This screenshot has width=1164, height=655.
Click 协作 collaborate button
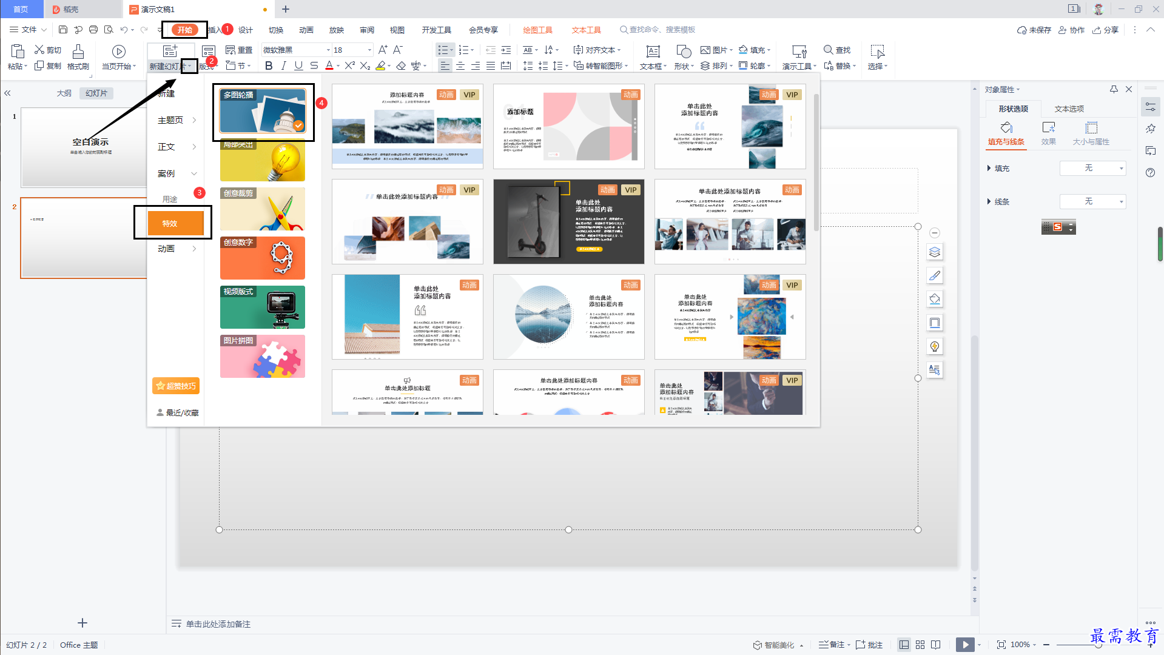[x=1072, y=30]
